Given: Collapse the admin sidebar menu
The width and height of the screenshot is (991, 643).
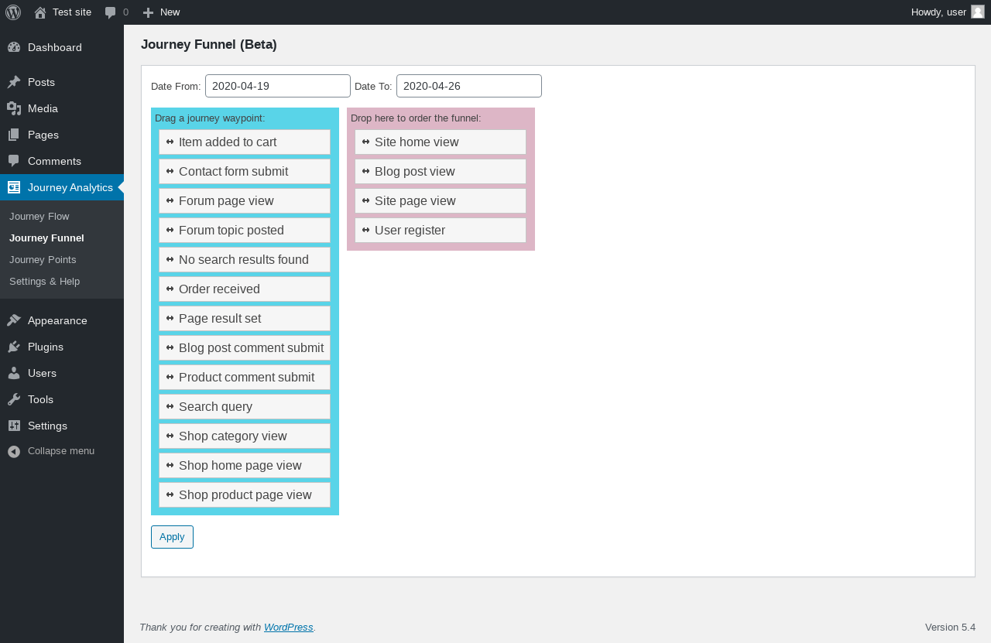Looking at the screenshot, I should coord(51,450).
